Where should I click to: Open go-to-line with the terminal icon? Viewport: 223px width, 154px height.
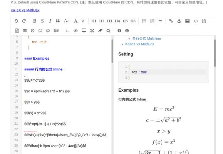(x=67, y=31)
